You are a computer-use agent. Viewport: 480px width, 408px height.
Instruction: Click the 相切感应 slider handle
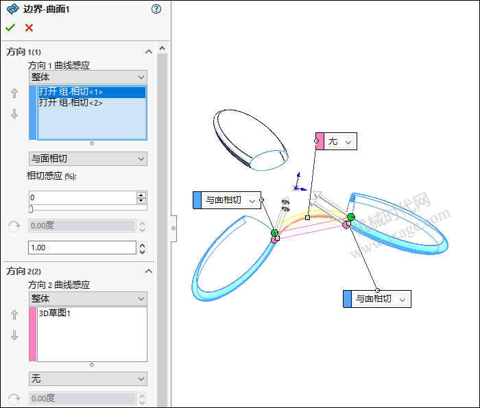pos(31,209)
